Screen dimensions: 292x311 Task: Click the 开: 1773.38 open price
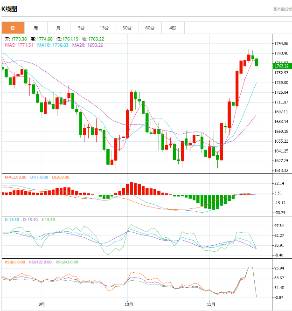(x=16, y=39)
